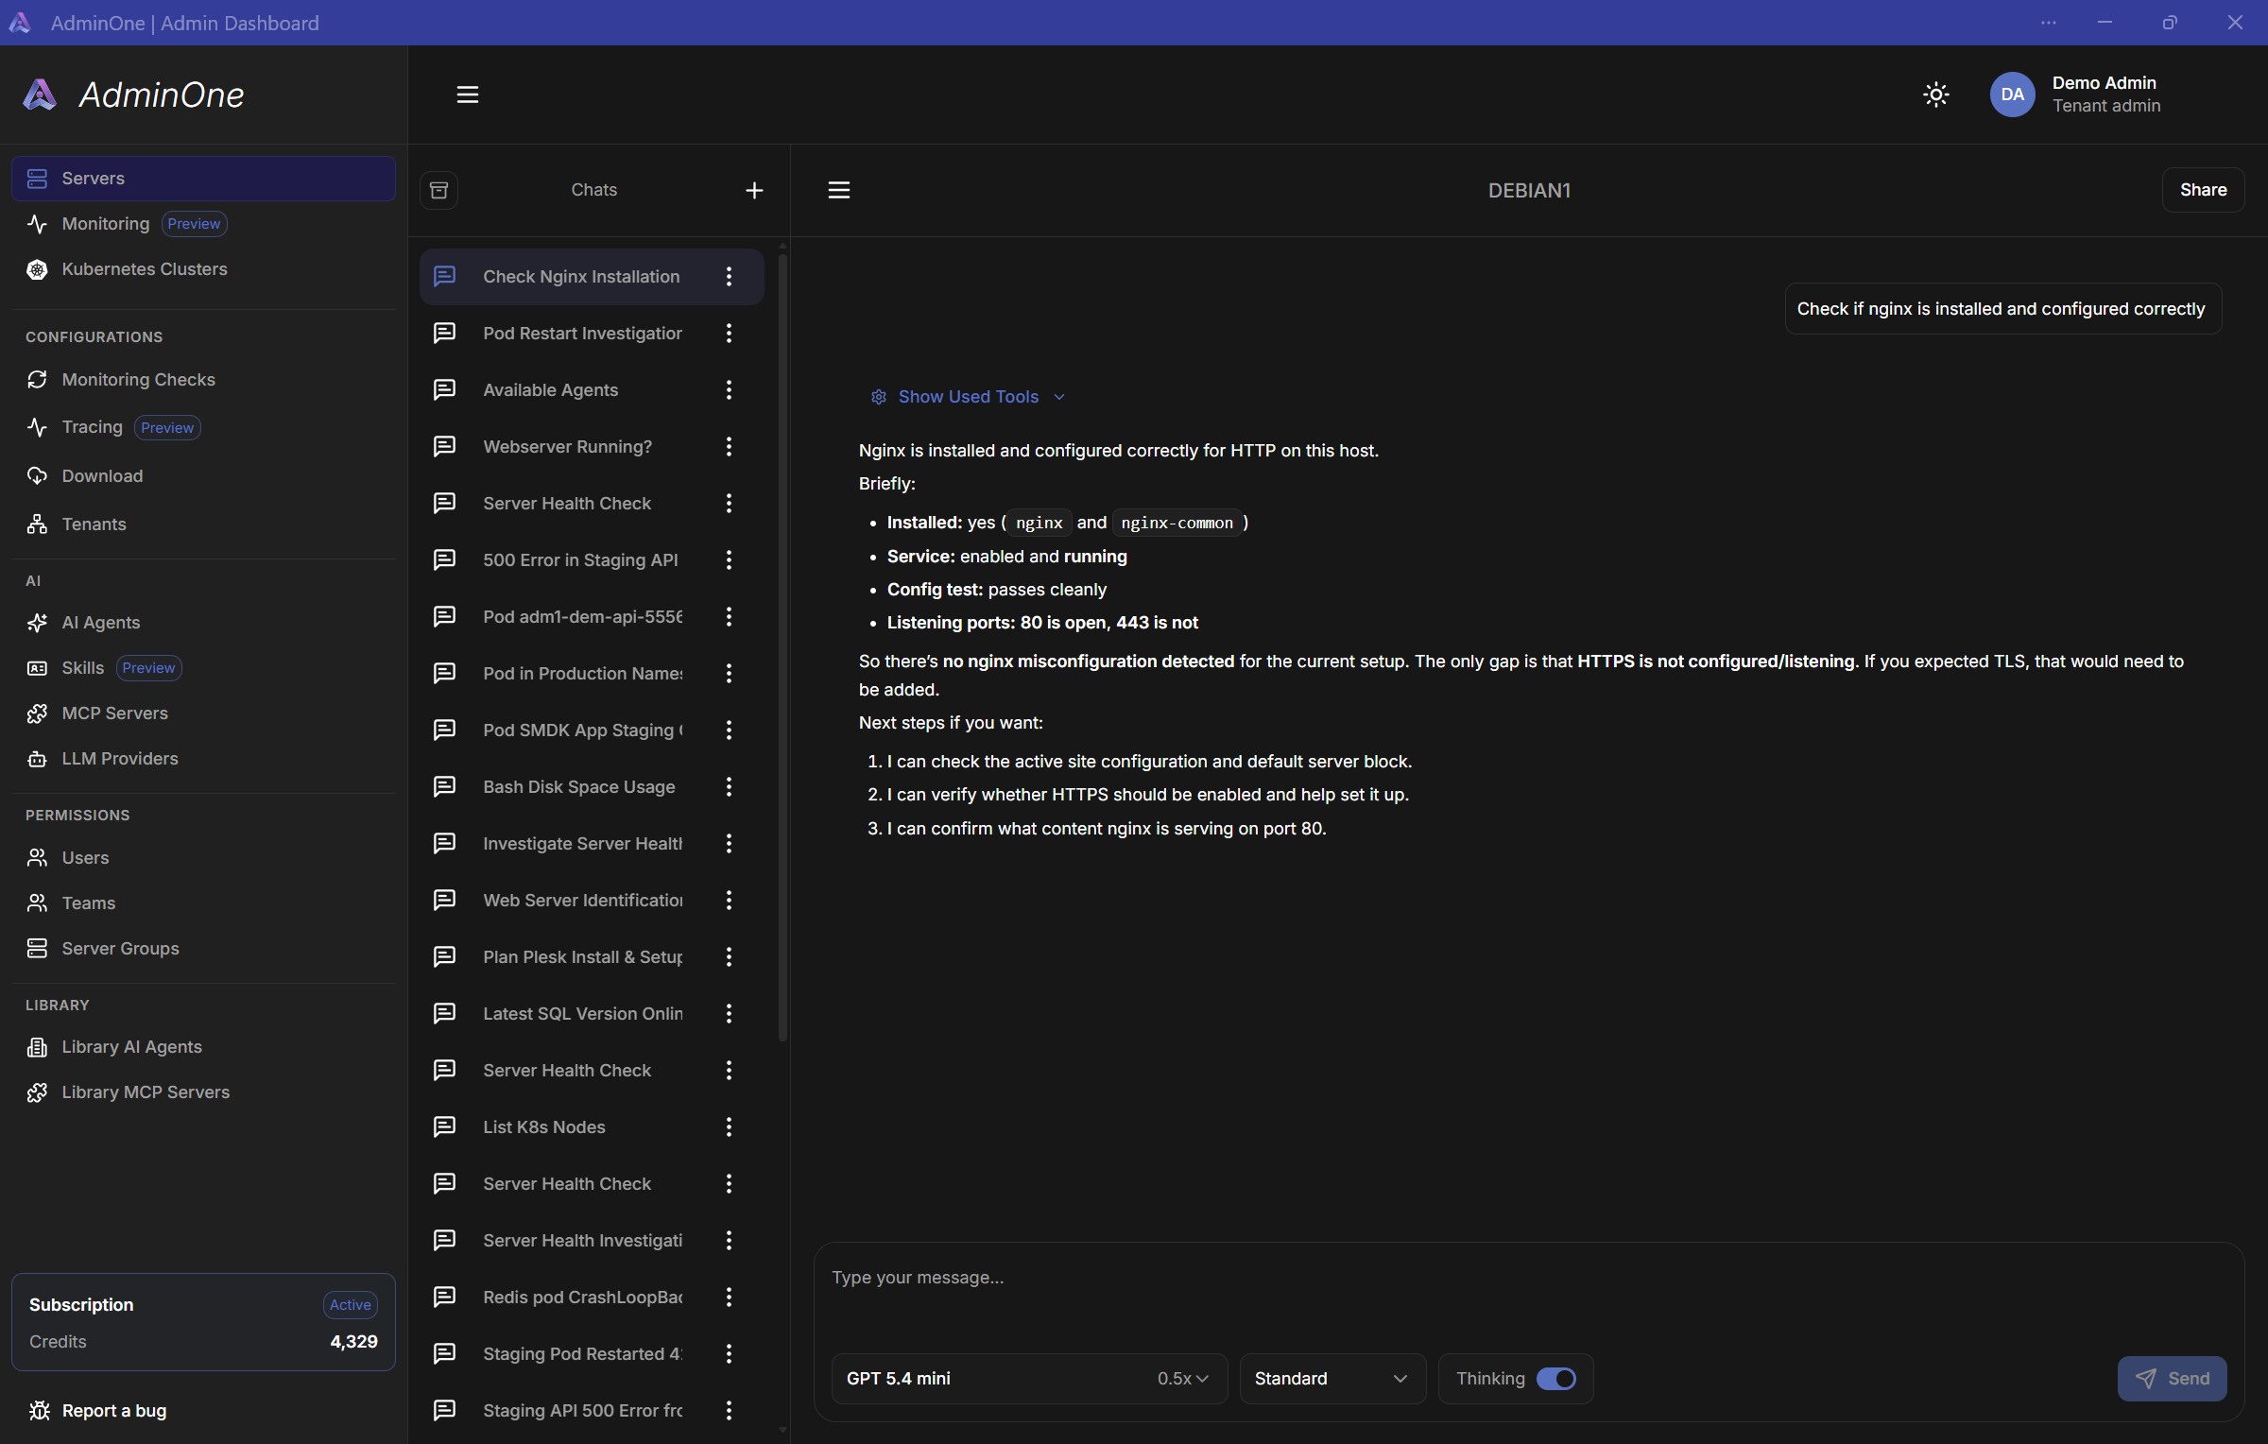Image resolution: width=2268 pixels, height=1444 pixels.
Task: Click the user message about nginx configured correctly
Action: [2002, 309]
